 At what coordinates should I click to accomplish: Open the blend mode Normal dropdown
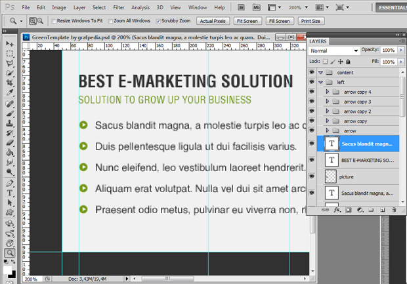click(x=334, y=51)
